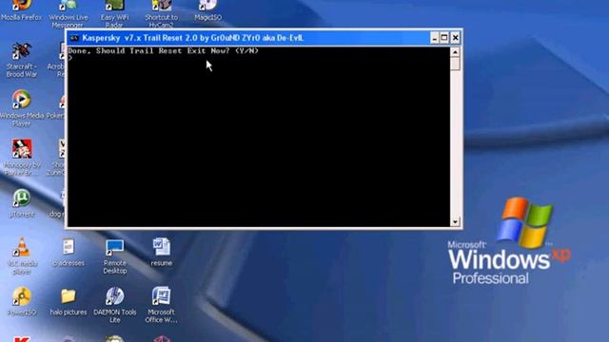609x342 pixels.
Task: Click the '>' console input prompt
Action: 70,58
